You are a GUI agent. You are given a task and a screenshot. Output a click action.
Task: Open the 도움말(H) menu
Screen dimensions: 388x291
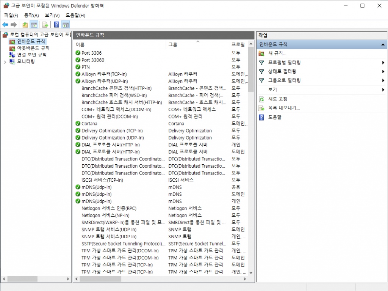click(75, 16)
